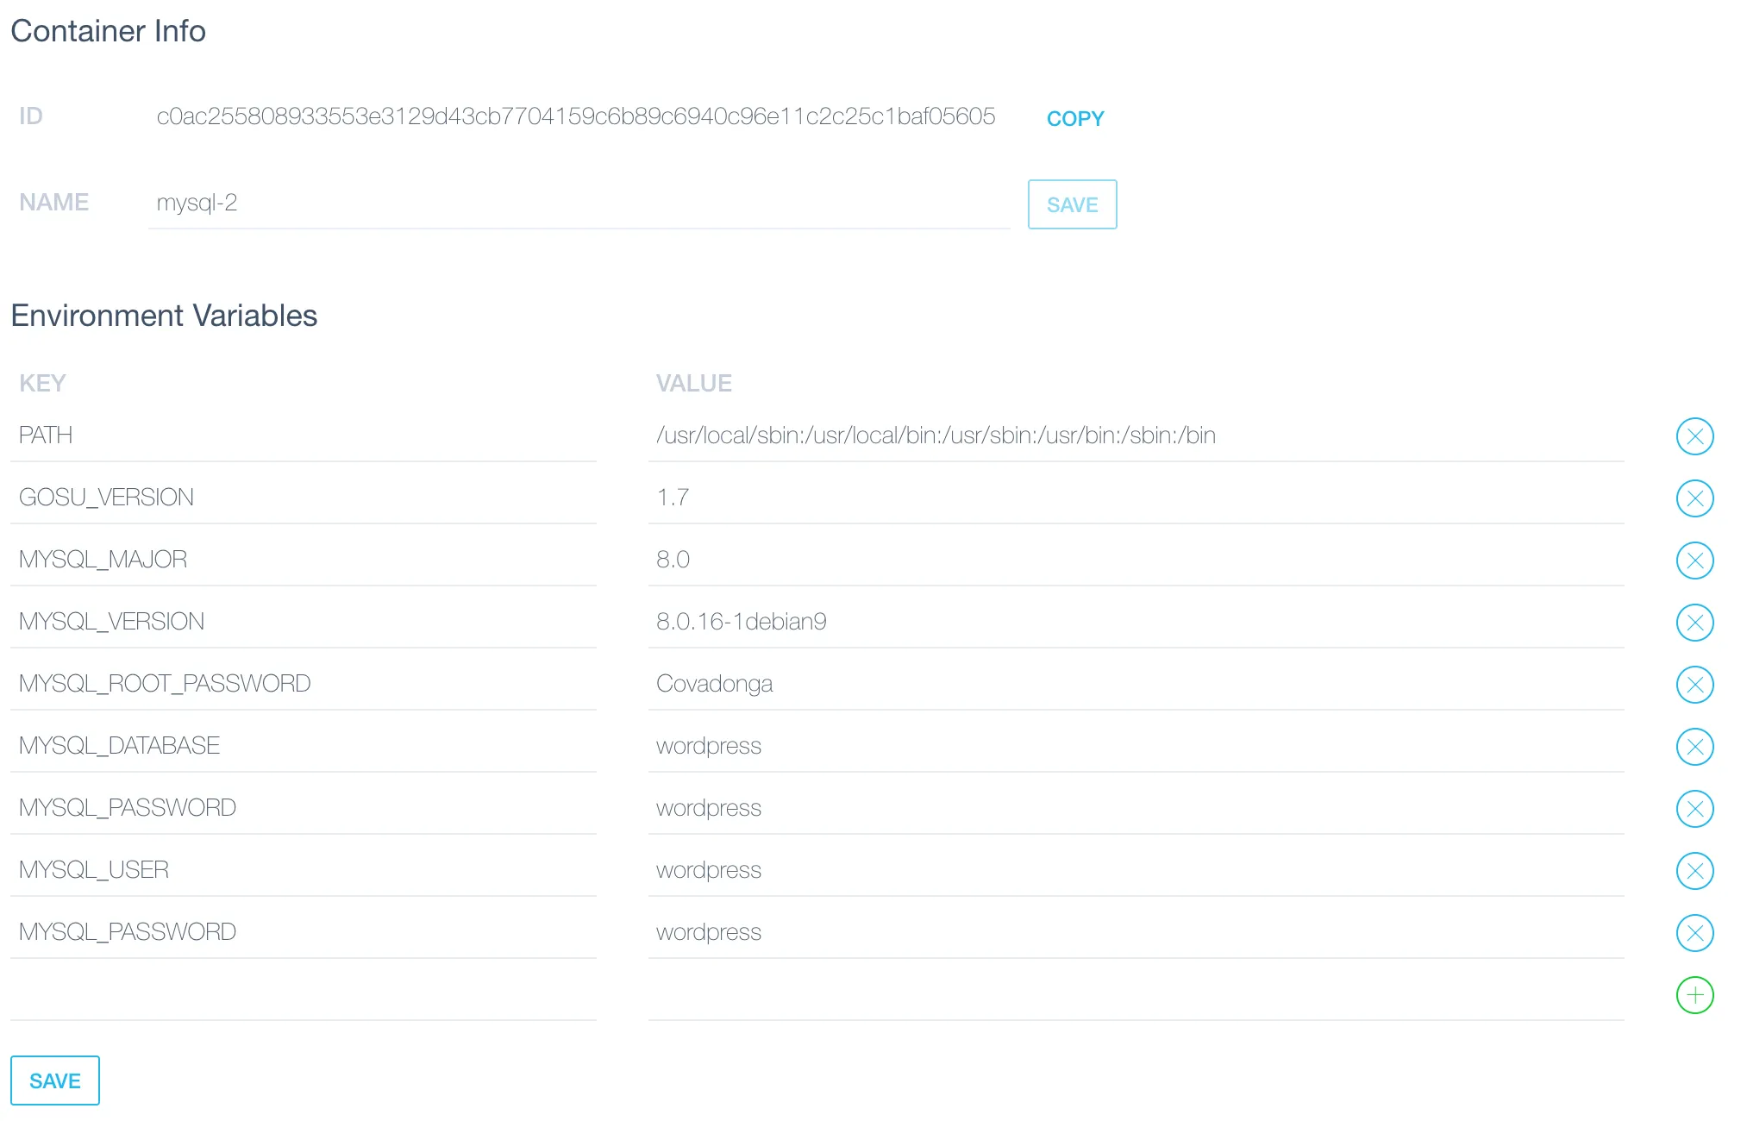Click the empty new value field
Viewport: 1747px width, 1140px height.
coord(1135,994)
